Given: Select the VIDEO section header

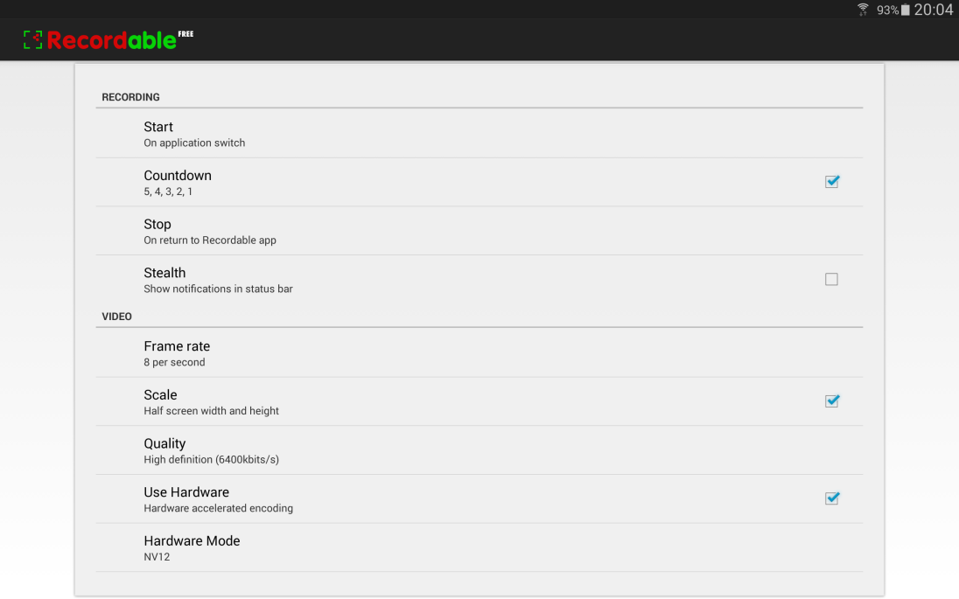Looking at the screenshot, I should pyautogui.click(x=117, y=317).
